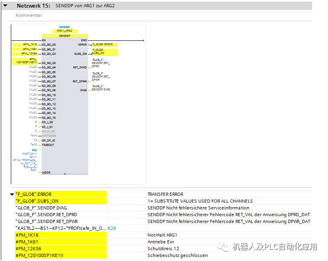Viewport: 328px width, 261px height.
Task: Select the "F_GLOB".SUBS_ON row in operand list
Action: pyautogui.click(x=61, y=201)
